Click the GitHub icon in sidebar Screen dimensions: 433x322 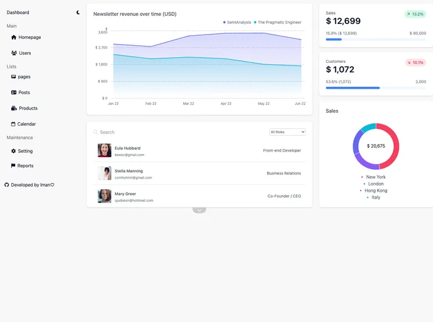(7, 185)
